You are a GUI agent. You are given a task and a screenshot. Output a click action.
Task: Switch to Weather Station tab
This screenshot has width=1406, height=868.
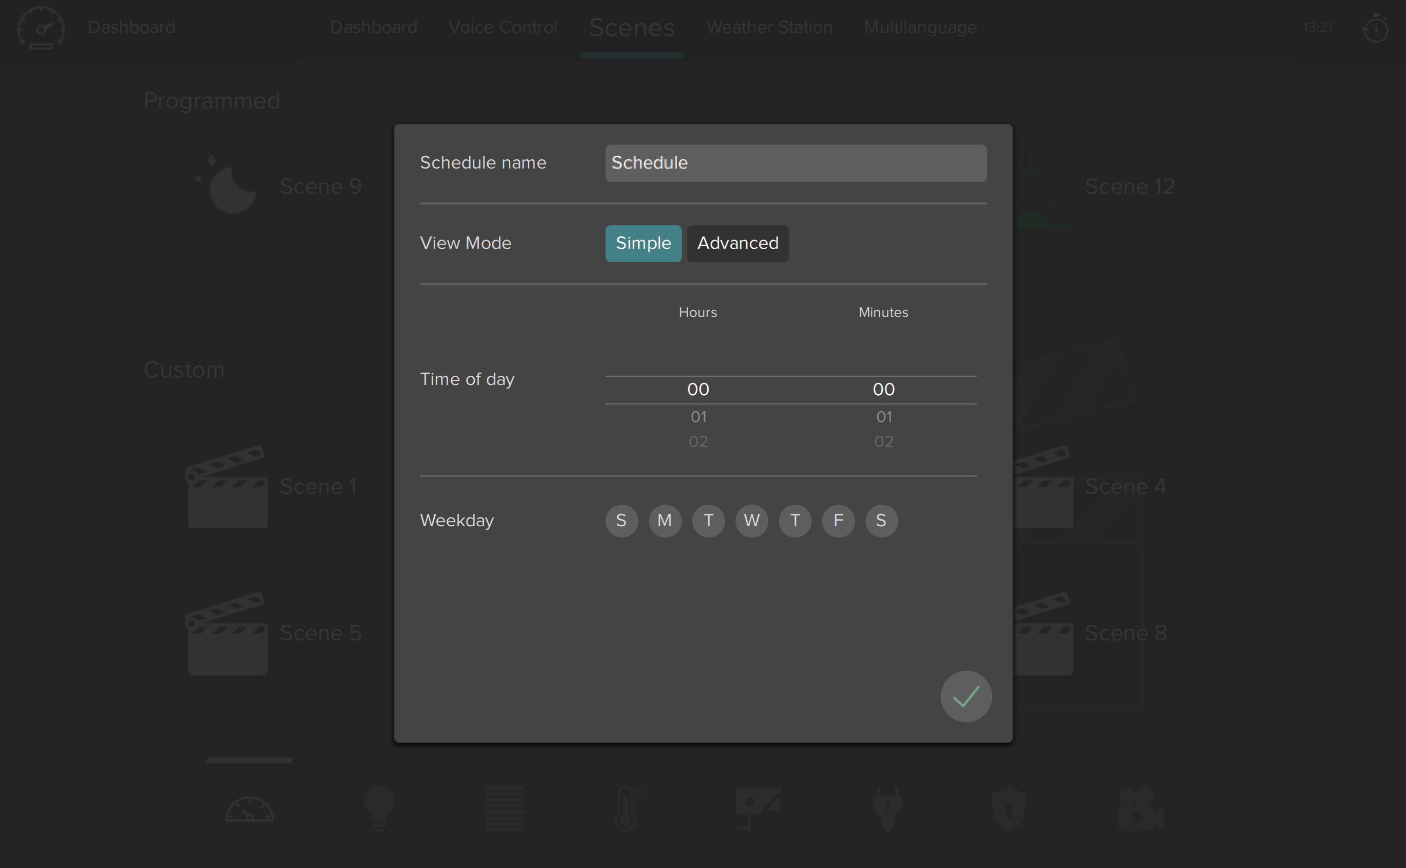point(769,27)
